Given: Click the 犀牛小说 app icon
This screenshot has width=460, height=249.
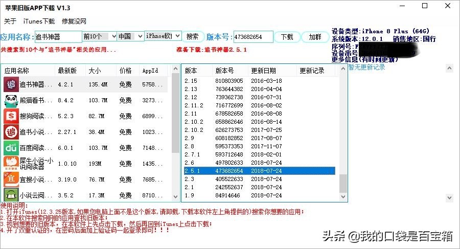Looking at the screenshot, I should 11,164.
